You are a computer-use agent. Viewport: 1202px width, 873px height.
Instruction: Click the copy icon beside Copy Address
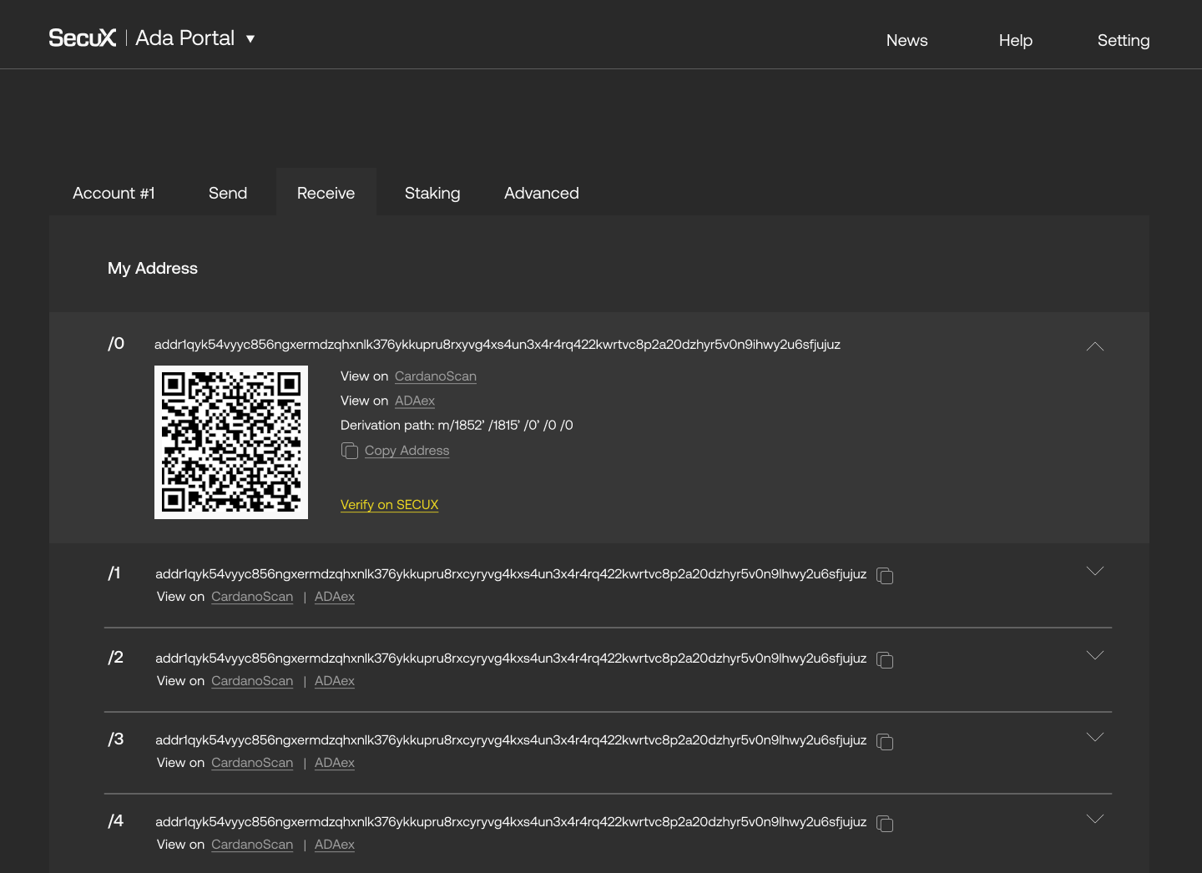click(x=350, y=451)
